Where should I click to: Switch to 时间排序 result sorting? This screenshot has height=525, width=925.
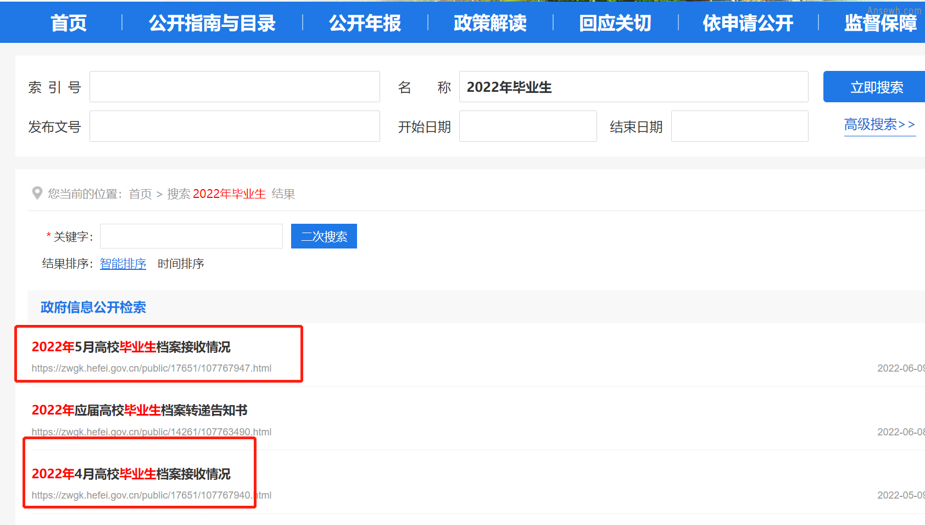click(181, 264)
